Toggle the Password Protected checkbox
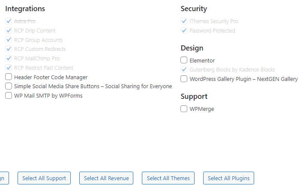 [184, 30]
